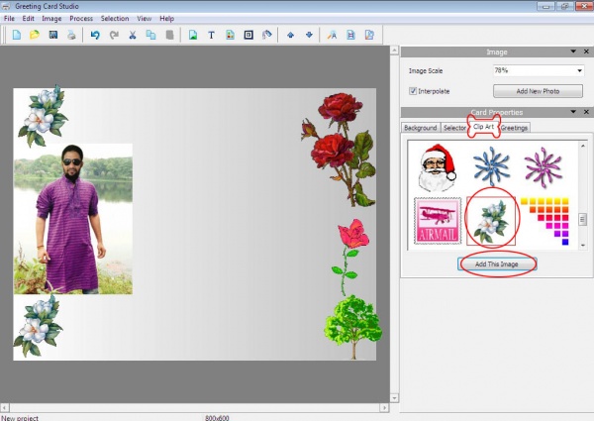The height and width of the screenshot is (421, 594).
Task: Select the man's photo on the card
Action: coord(73,219)
